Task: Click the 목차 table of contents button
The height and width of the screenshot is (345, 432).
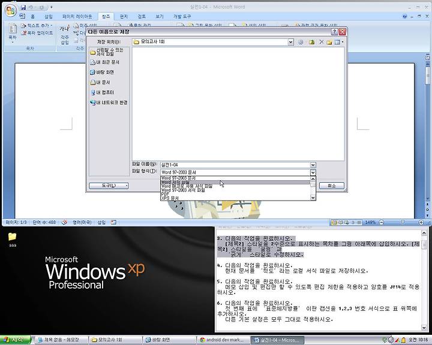Action: coord(13,33)
